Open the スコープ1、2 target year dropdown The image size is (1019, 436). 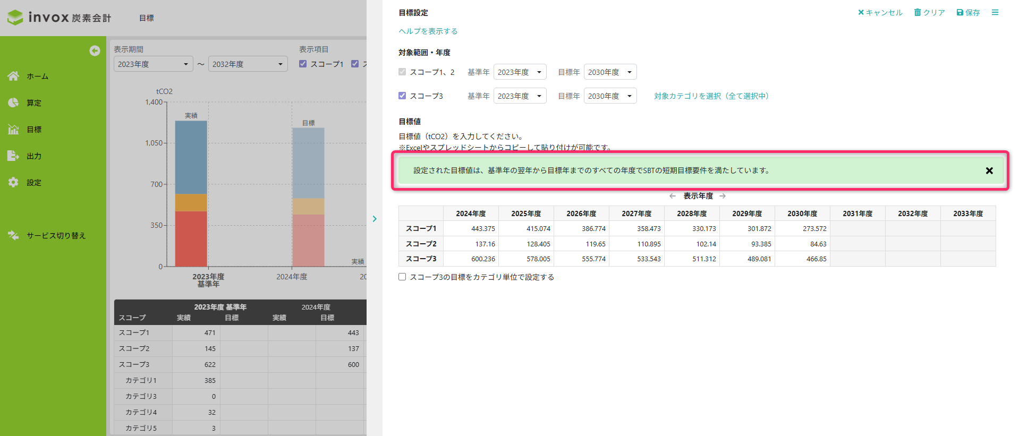pos(610,72)
